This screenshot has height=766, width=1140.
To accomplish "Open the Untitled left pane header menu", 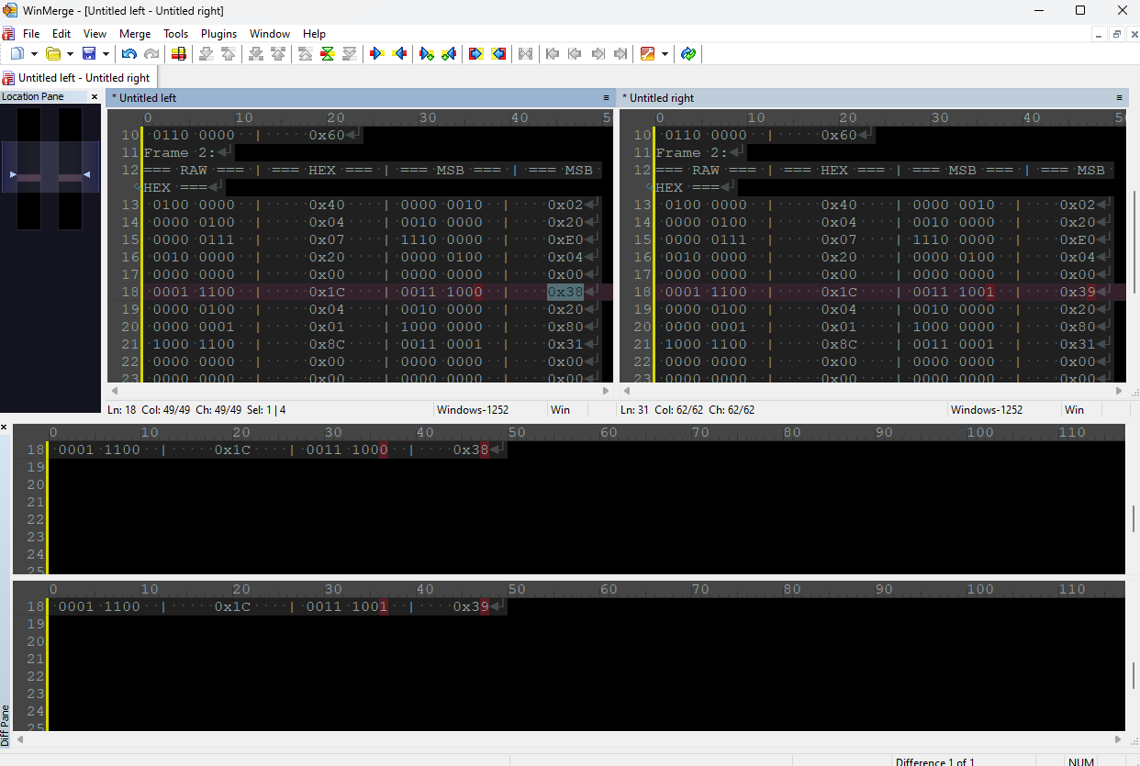I will [606, 97].
